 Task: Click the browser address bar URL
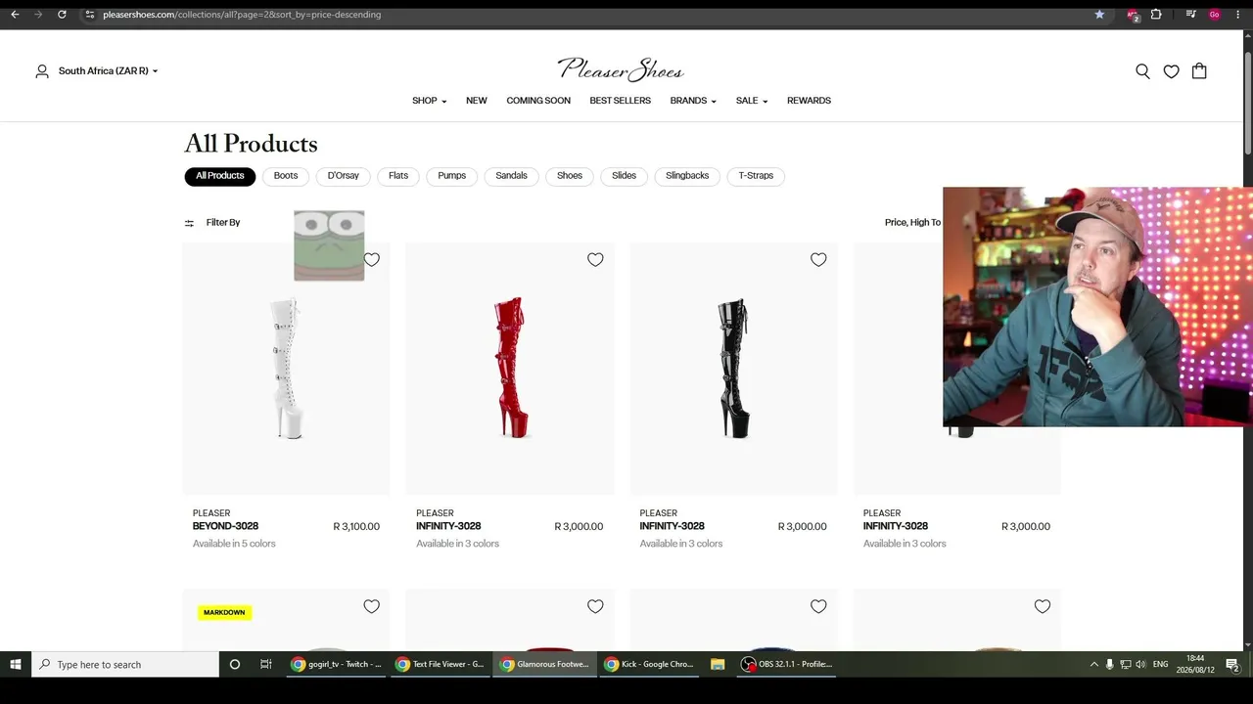pos(242,15)
